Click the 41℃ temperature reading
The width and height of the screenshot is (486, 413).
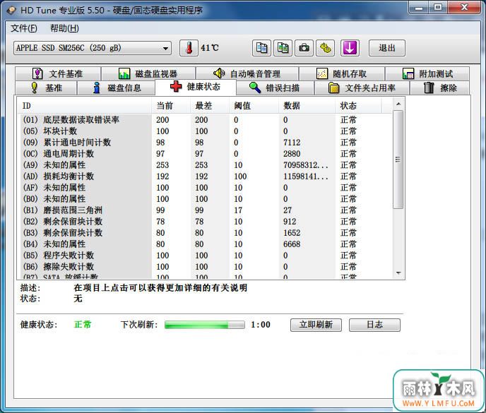(210, 48)
